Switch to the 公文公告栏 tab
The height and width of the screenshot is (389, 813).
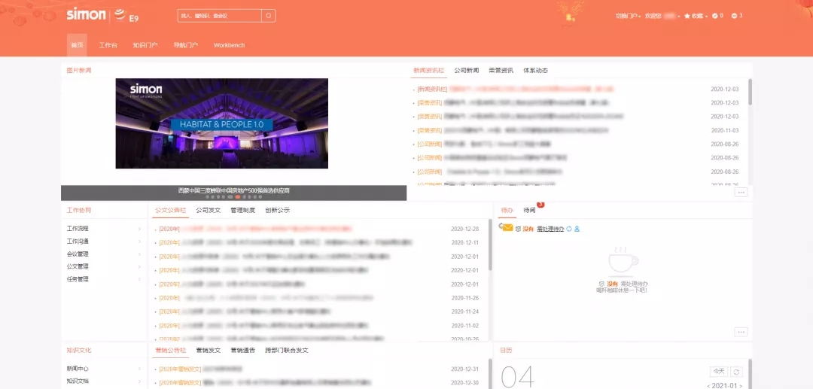pos(171,210)
